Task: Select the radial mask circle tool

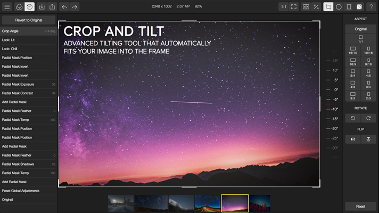Action: tap(339, 7)
